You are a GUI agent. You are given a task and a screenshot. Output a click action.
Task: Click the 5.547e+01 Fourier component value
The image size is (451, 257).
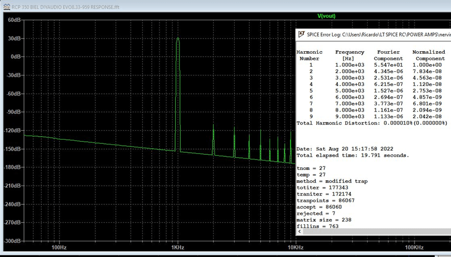(x=388, y=65)
